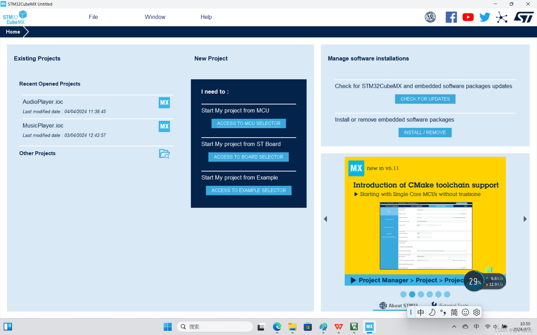Open the ST YouTube channel icon
Image resolution: width=537 pixels, height=335 pixels.
pos(468,17)
